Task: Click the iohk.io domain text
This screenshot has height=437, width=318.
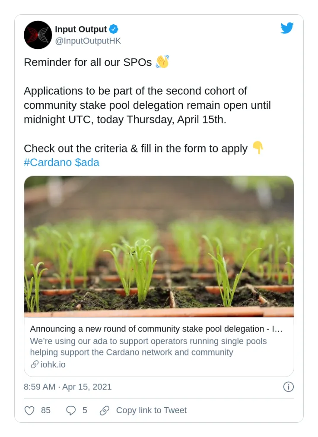Action: tap(53, 364)
